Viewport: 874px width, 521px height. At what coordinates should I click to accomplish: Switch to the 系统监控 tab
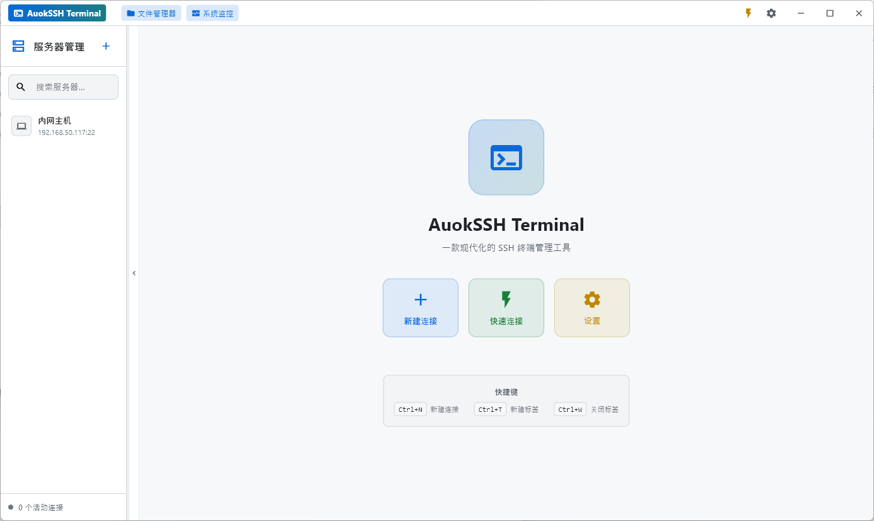[213, 13]
